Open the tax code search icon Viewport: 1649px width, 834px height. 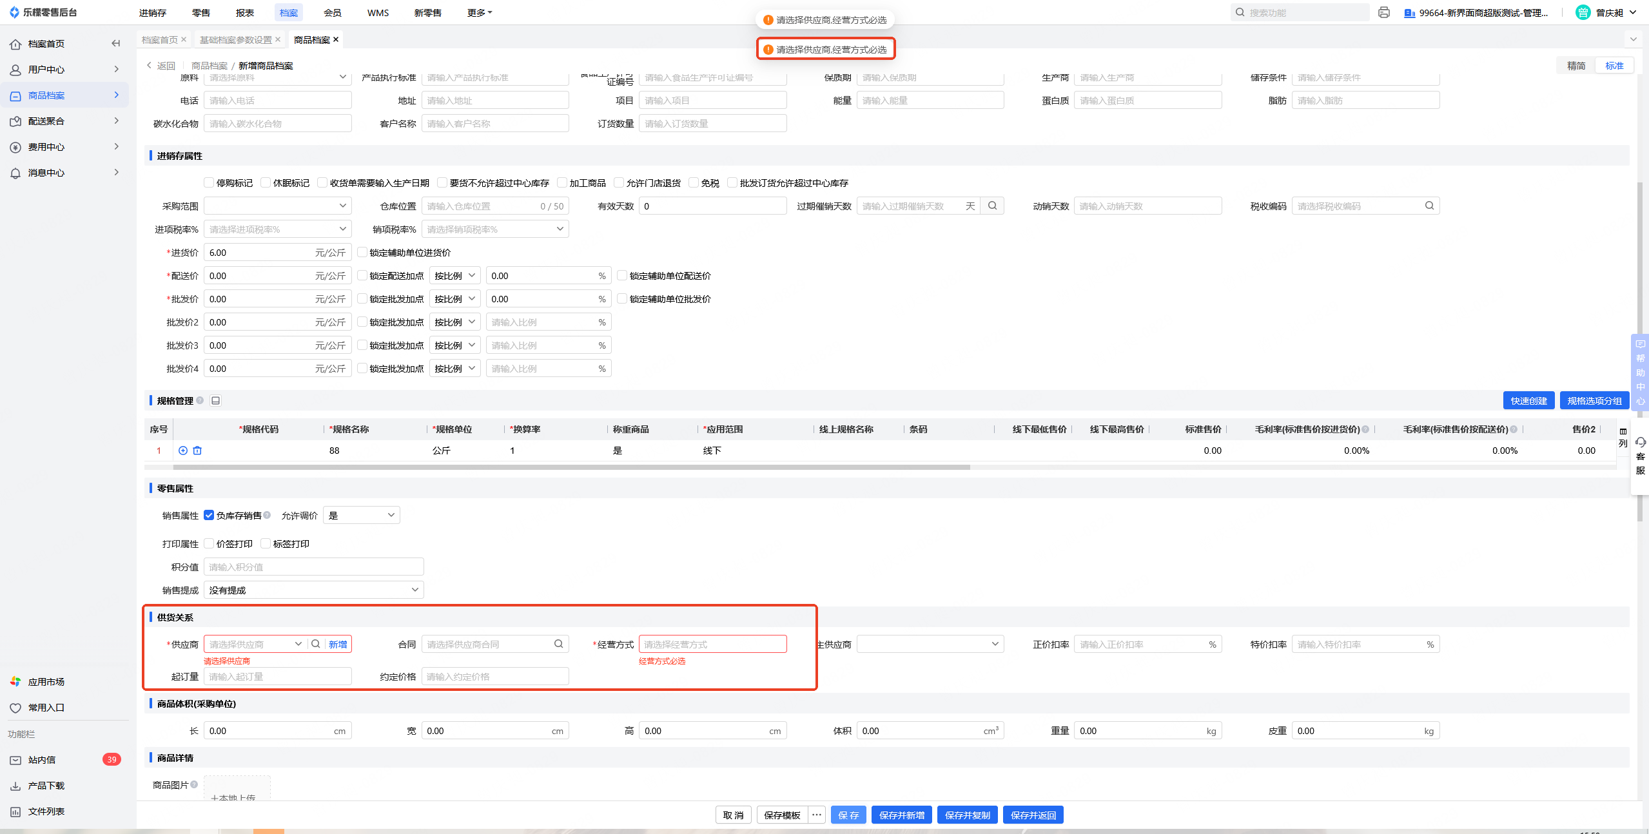tap(1429, 206)
